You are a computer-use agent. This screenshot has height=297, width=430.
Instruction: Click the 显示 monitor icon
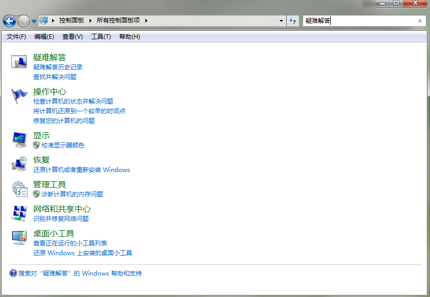(19, 140)
